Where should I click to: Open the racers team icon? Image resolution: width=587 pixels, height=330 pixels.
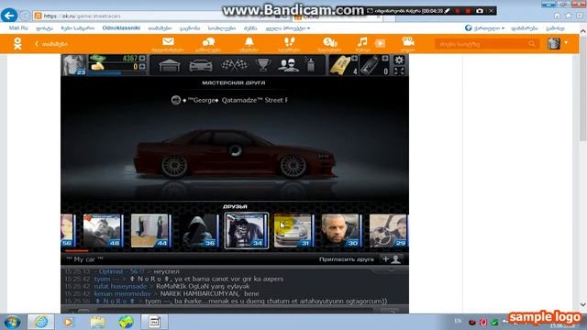click(x=288, y=65)
